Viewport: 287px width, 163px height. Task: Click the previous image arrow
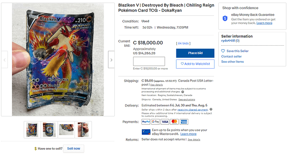pos(5,59)
